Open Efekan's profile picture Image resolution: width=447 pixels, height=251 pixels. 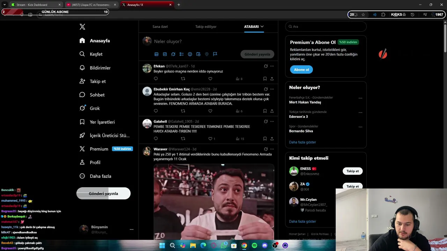[147, 68]
